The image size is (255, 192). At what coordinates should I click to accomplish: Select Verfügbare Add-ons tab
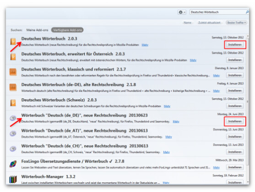click(67, 30)
